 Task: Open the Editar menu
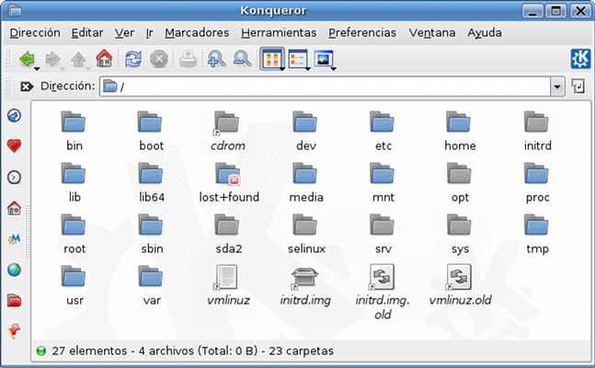87,33
